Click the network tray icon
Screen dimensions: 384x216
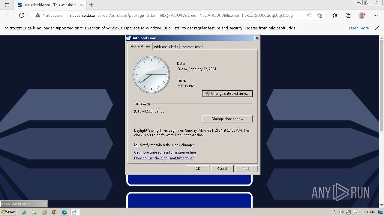(x=348, y=212)
